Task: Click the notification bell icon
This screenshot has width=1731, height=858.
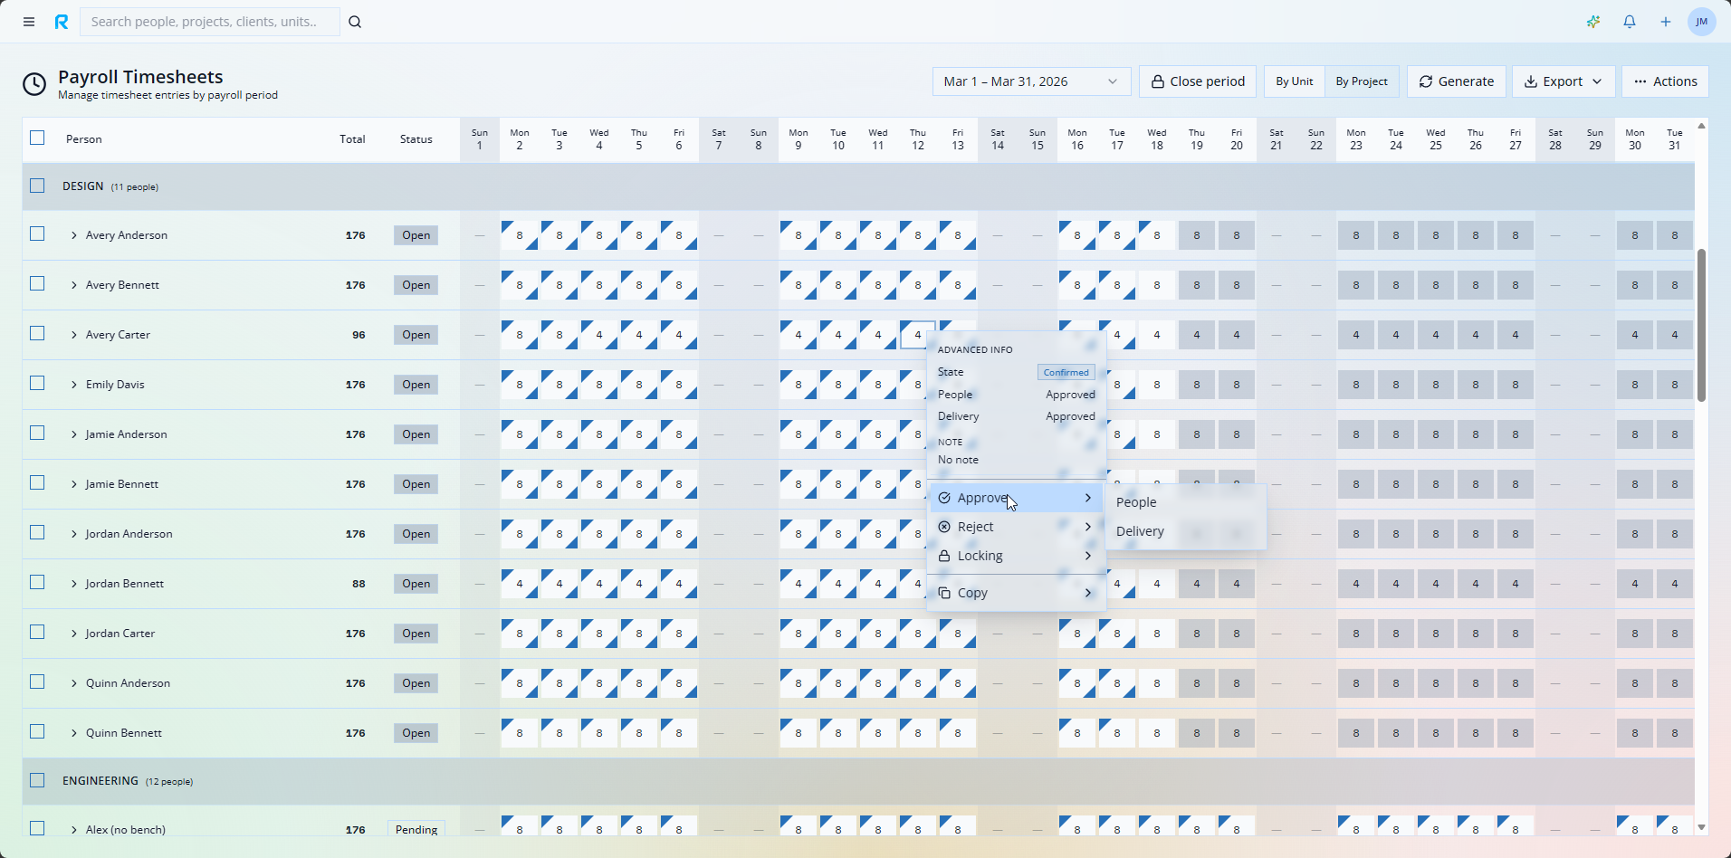Action: point(1629,21)
